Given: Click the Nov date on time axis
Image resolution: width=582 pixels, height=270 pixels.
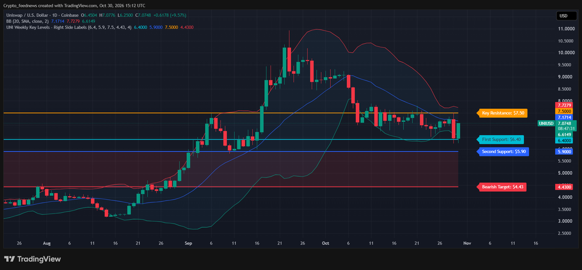Looking at the screenshot, I should (x=467, y=243).
